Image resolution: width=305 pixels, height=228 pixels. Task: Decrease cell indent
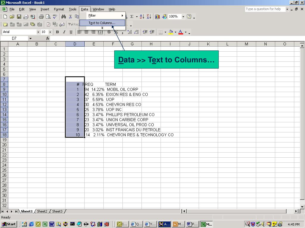145,32
